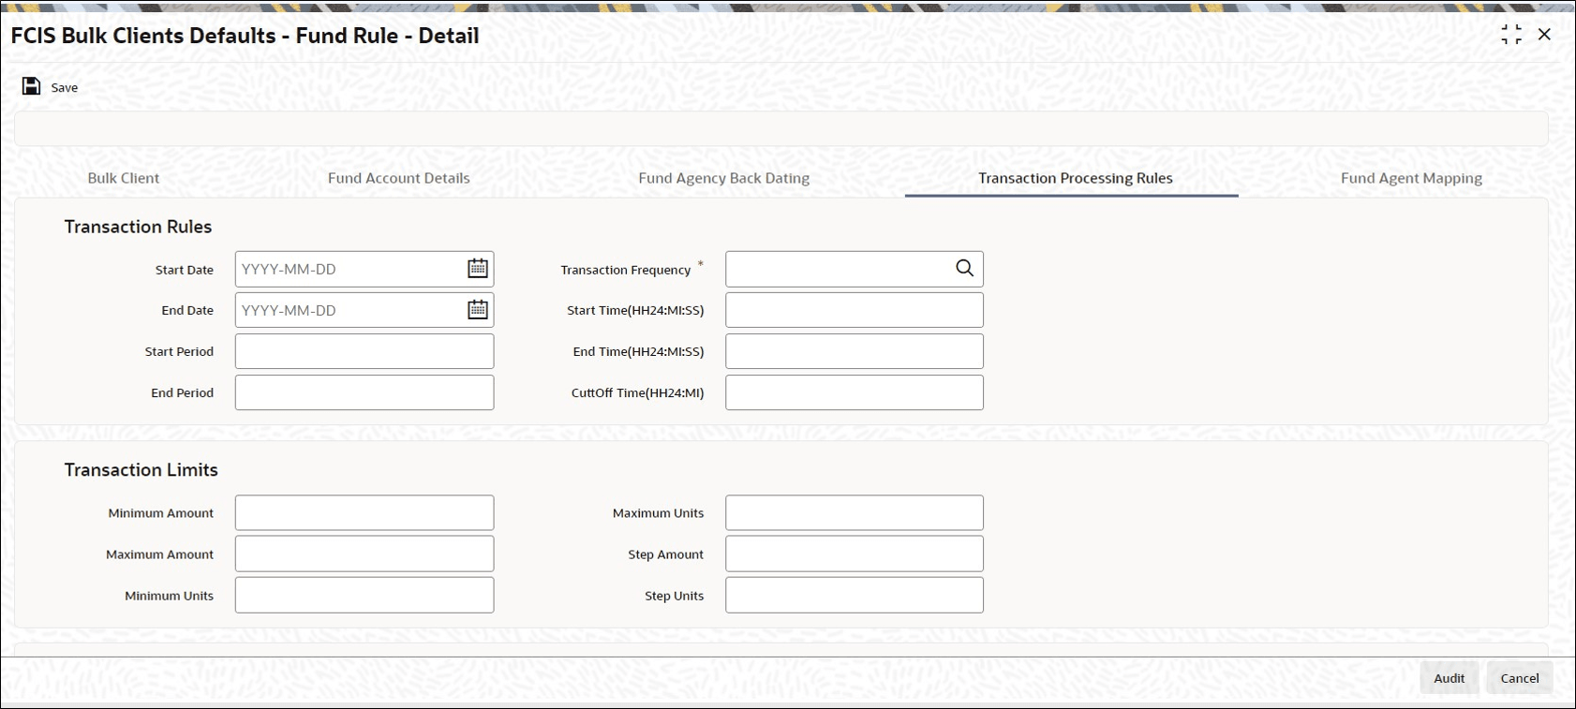Focus the Minimum Units field

pos(364,595)
